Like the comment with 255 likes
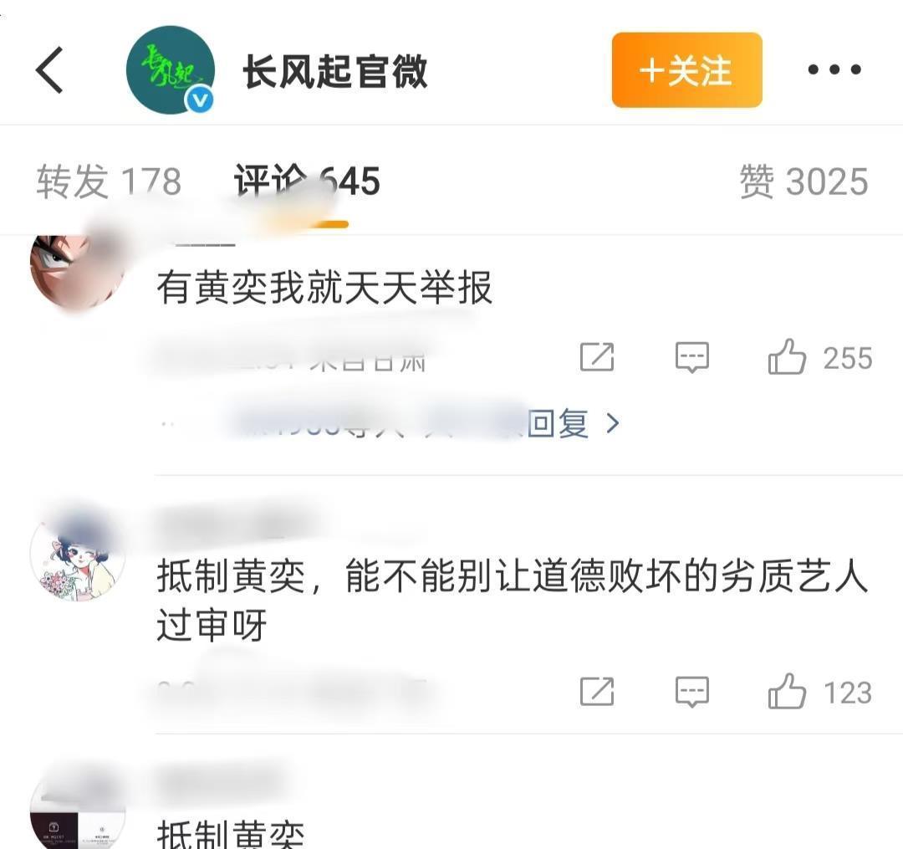The image size is (903, 849). coord(787,357)
